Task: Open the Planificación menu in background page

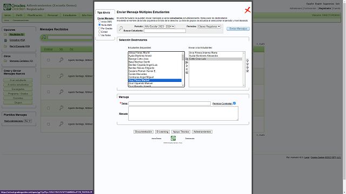Action: coord(35,15)
